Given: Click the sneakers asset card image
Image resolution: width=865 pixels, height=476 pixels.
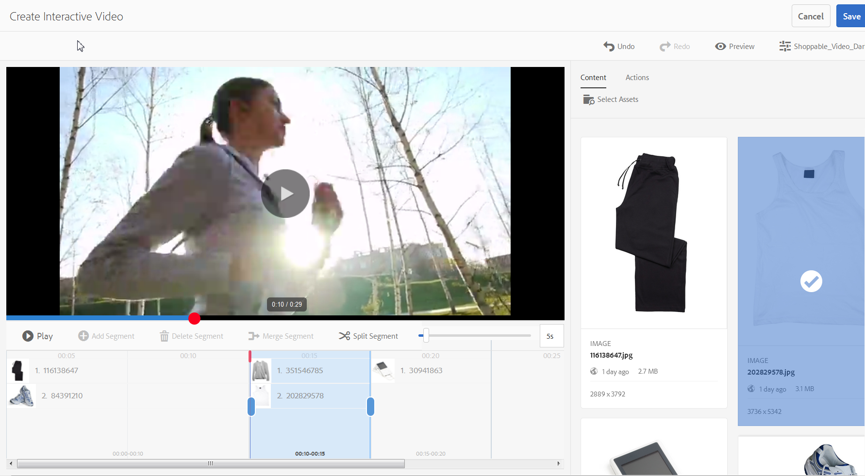Looking at the screenshot, I should coord(801,456).
